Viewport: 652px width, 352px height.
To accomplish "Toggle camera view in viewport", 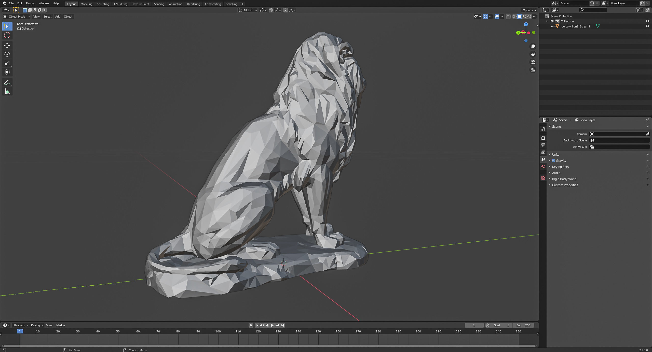I will coord(533,62).
